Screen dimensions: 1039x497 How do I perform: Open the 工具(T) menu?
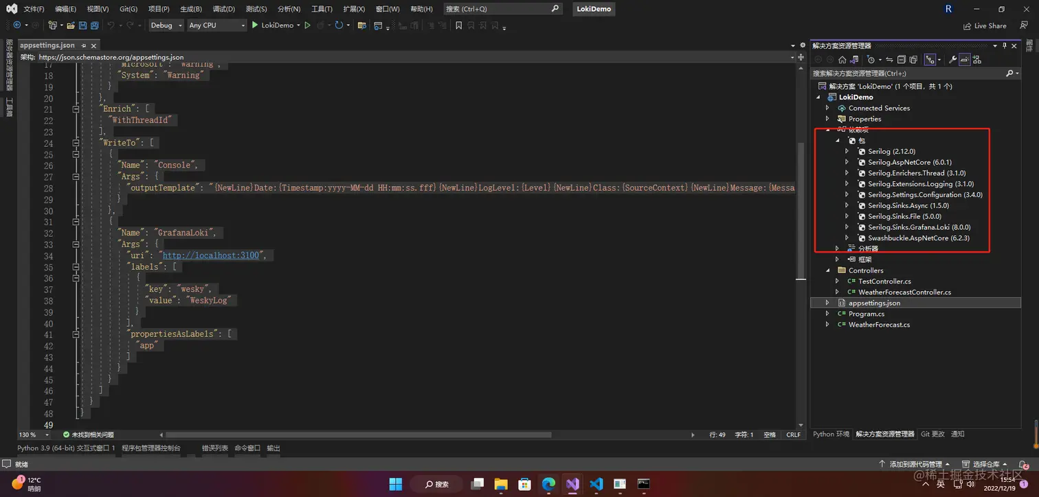click(322, 9)
